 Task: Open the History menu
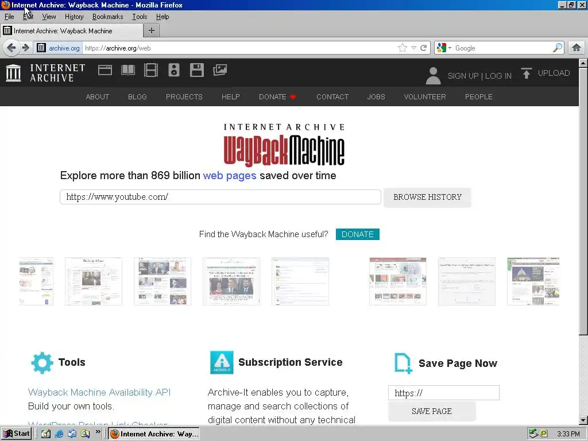(74, 17)
